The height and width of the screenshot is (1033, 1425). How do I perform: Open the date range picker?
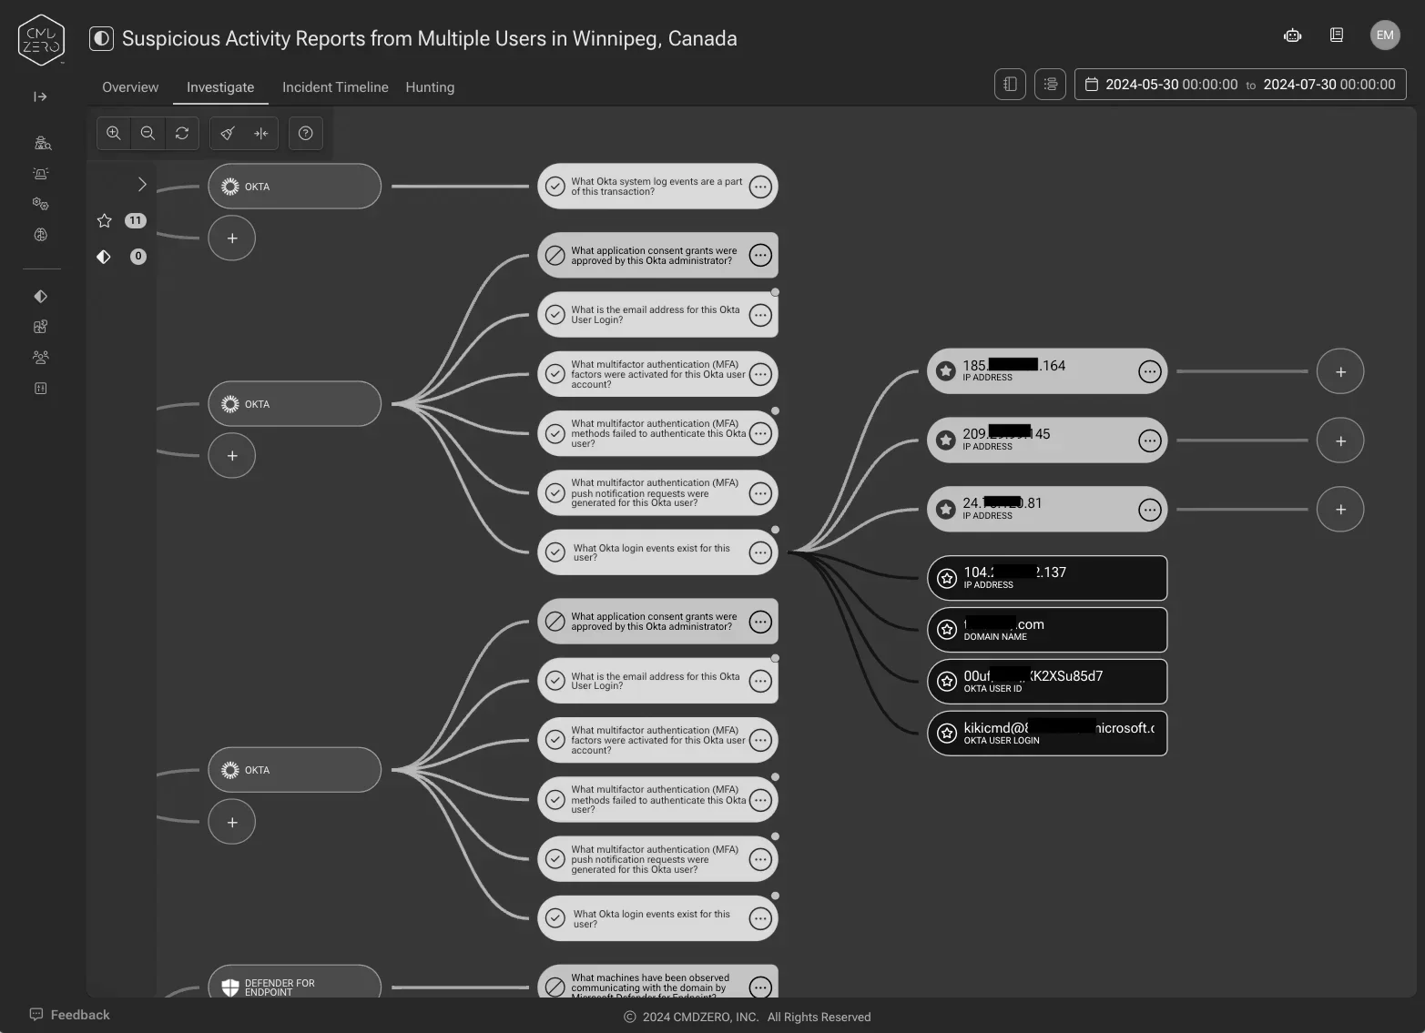click(1240, 85)
